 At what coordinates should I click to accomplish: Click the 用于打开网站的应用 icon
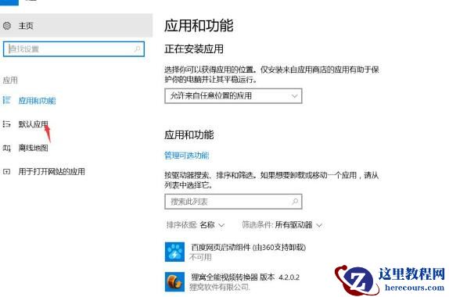[6, 172]
